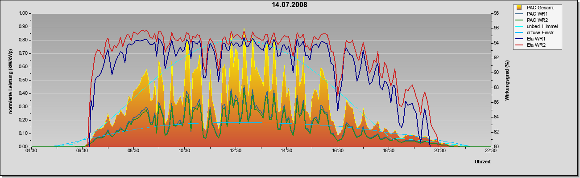This screenshot has height=178, width=580.
Task: Click the 12:30 time axis label
Action: (x=236, y=151)
